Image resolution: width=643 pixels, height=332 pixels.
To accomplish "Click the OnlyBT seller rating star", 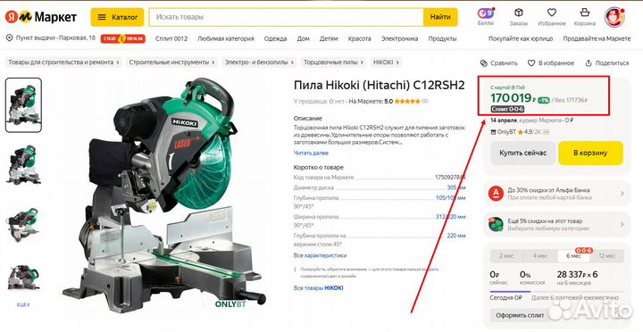I will tap(520, 132).
